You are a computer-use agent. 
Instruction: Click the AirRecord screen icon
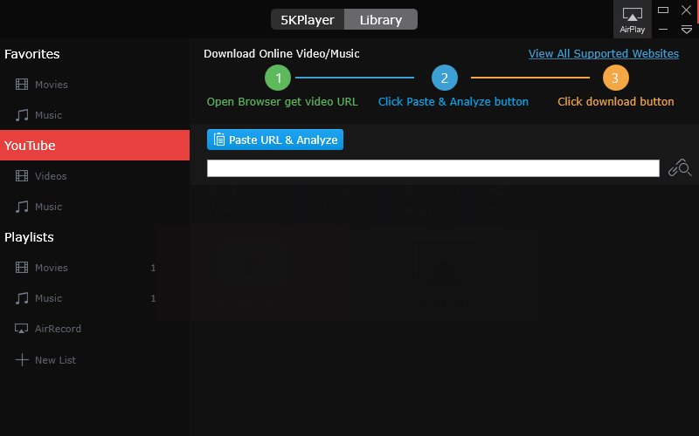coord(21,329)
